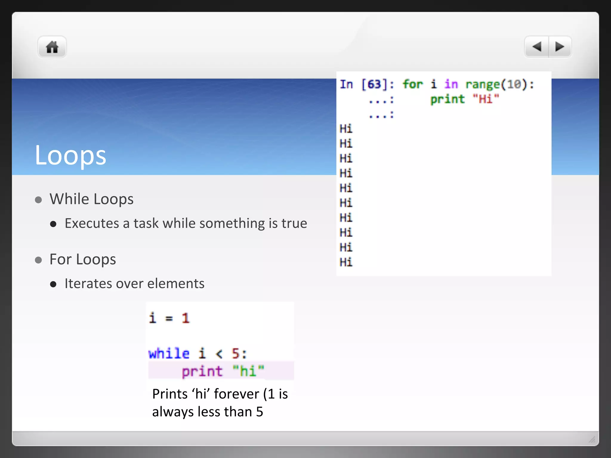Click the highlighted print "hi" line
Screen dimensions: 611x458
pyautogui.click(x=221, y=371)
